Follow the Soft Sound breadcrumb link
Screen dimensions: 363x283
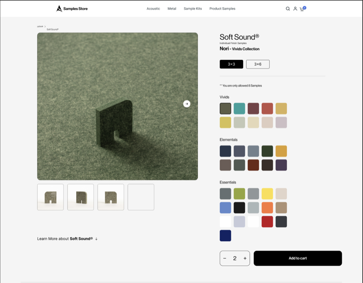pyautogui.click(x=53, y=30)
